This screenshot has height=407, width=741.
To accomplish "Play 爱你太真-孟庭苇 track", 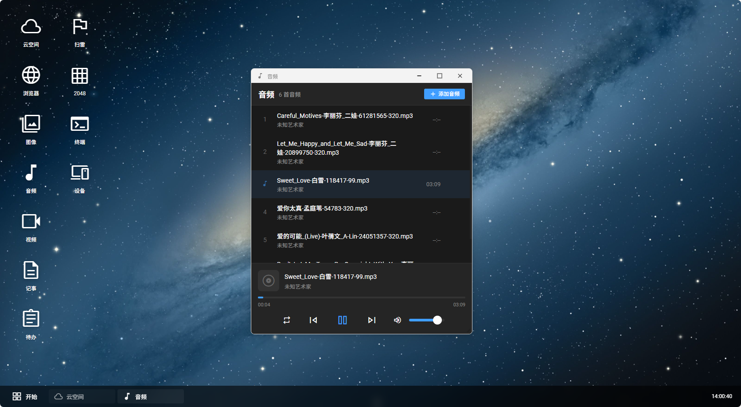I will click(x=361, y=212).
